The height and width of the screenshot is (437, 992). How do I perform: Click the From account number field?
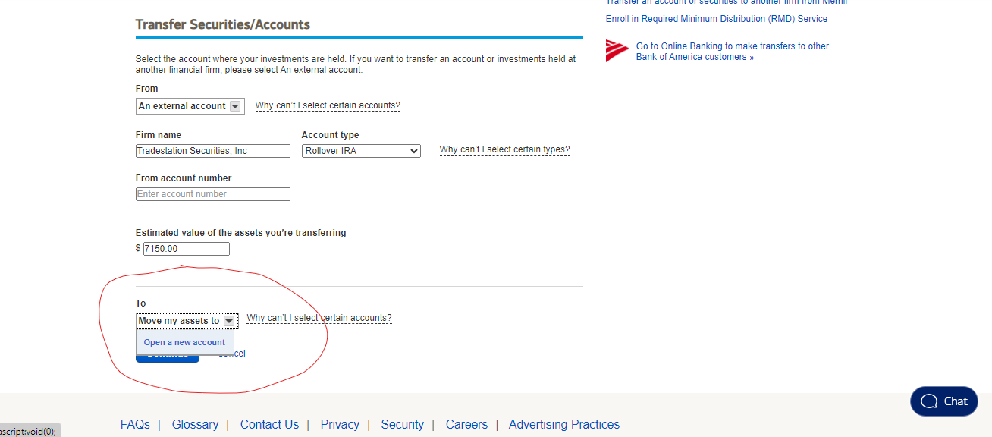tap(212, 194)
